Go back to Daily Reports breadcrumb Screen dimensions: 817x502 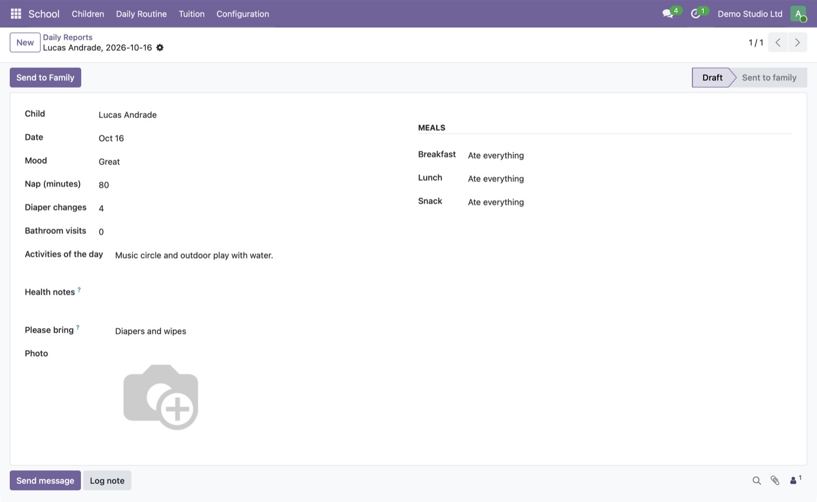68,37
